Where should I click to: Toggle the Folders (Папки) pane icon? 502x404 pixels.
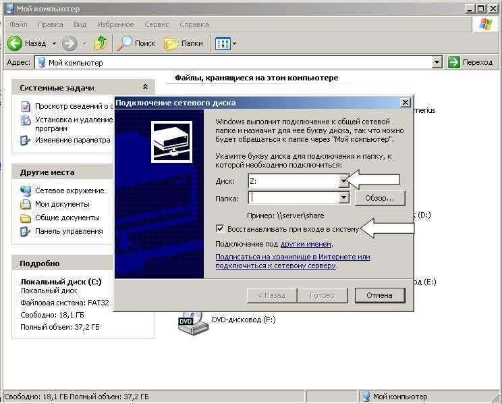click(x=171, y=43)
